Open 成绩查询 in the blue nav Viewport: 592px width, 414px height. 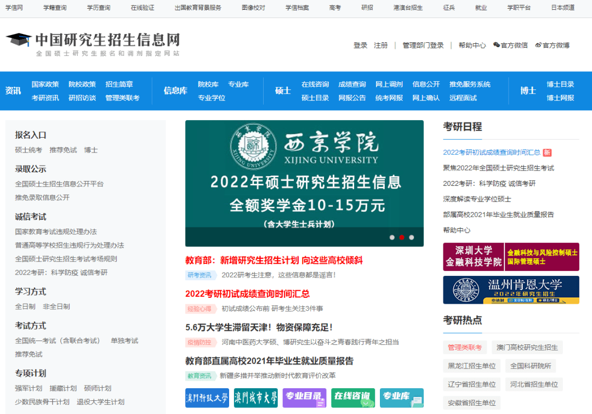352,84
